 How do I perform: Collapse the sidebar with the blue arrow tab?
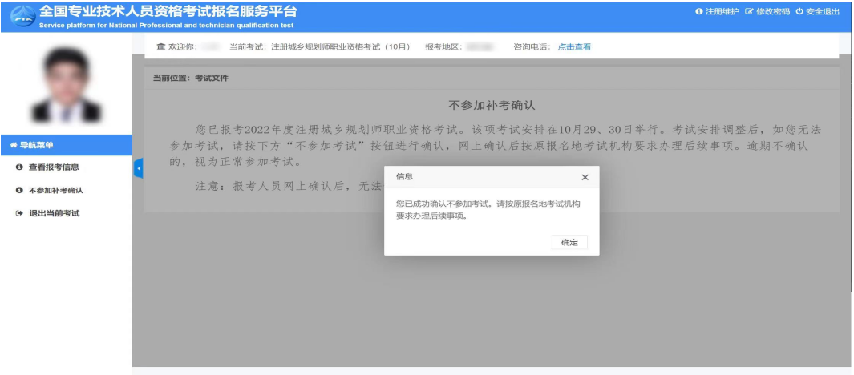click(138, 169)
